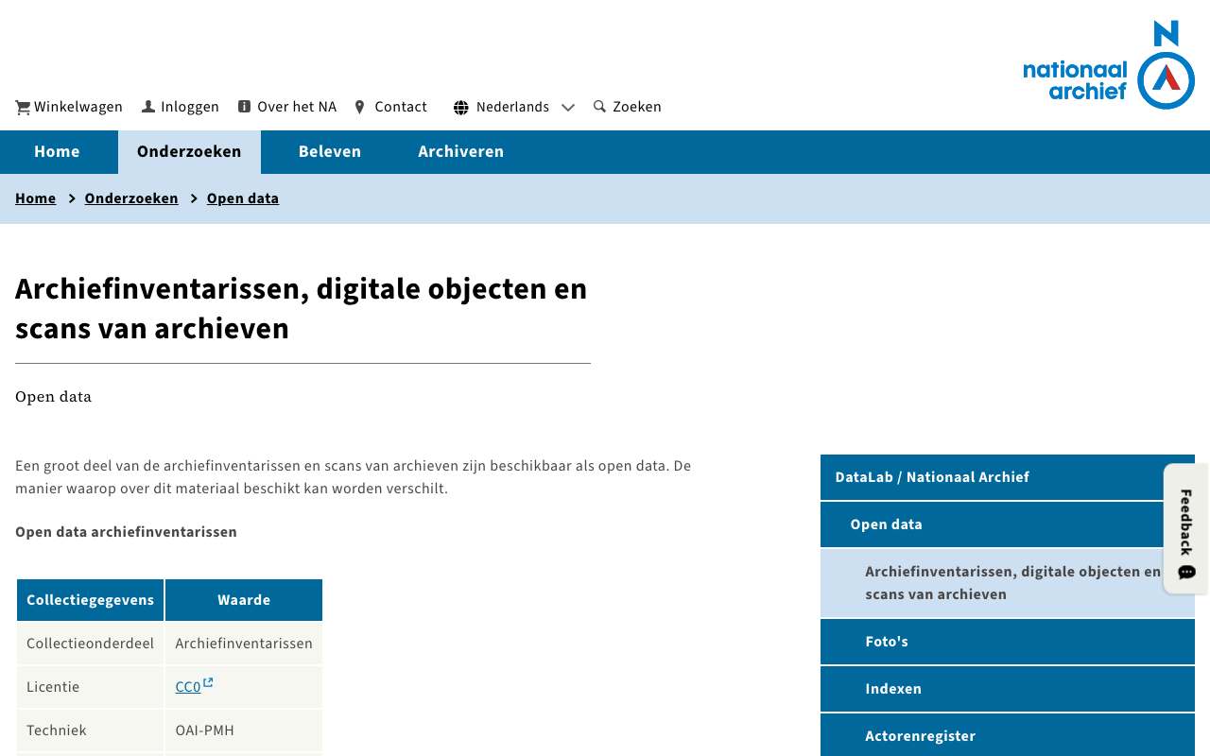Viewport: 1210px width, 756px height.
Task: Click the Archiefinventarissen value cell
Action: 244,644
